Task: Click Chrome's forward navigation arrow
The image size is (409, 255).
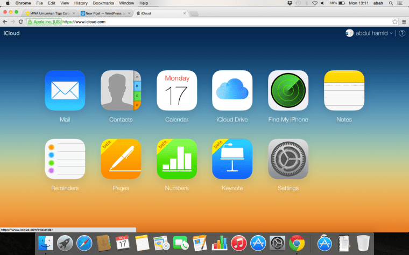Action: coord(13,22)
